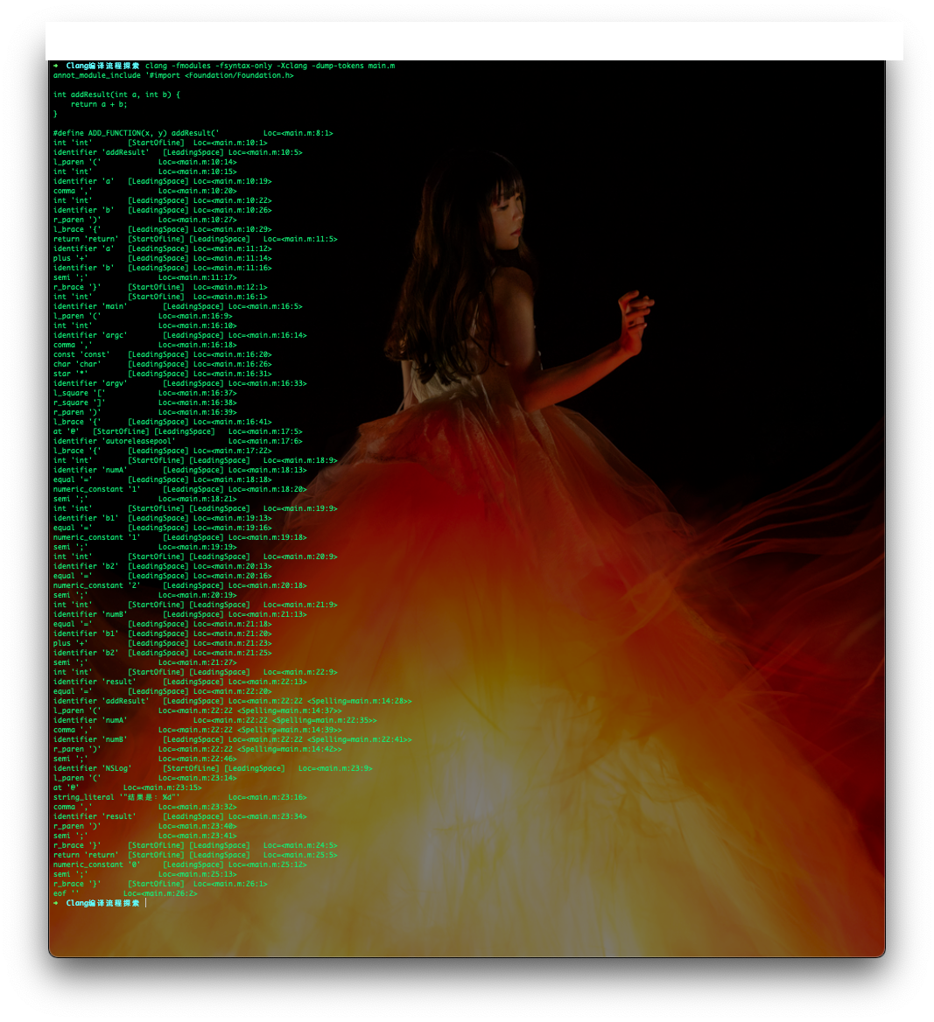Click the 'int addResult(int a, int b)' source line
This screenshot has width=934, height=1022.
pyautogui.click(x=116, y=94)
